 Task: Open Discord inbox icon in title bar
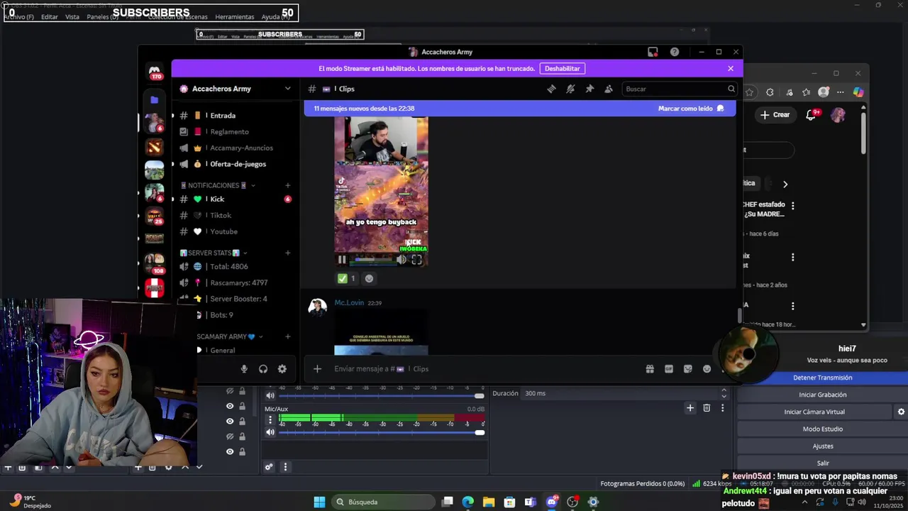point(653,52)
